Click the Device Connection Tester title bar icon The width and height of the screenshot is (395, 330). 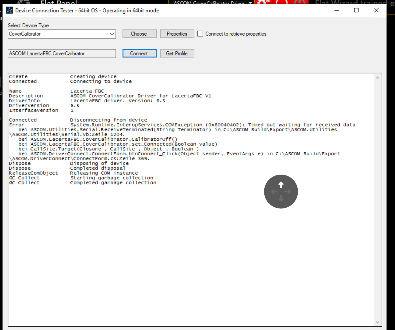click(x=10, y=10)
